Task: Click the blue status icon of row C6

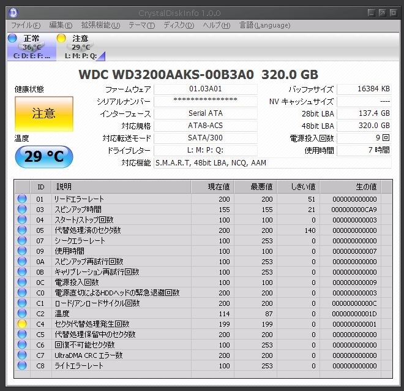Action: point(22,344)
